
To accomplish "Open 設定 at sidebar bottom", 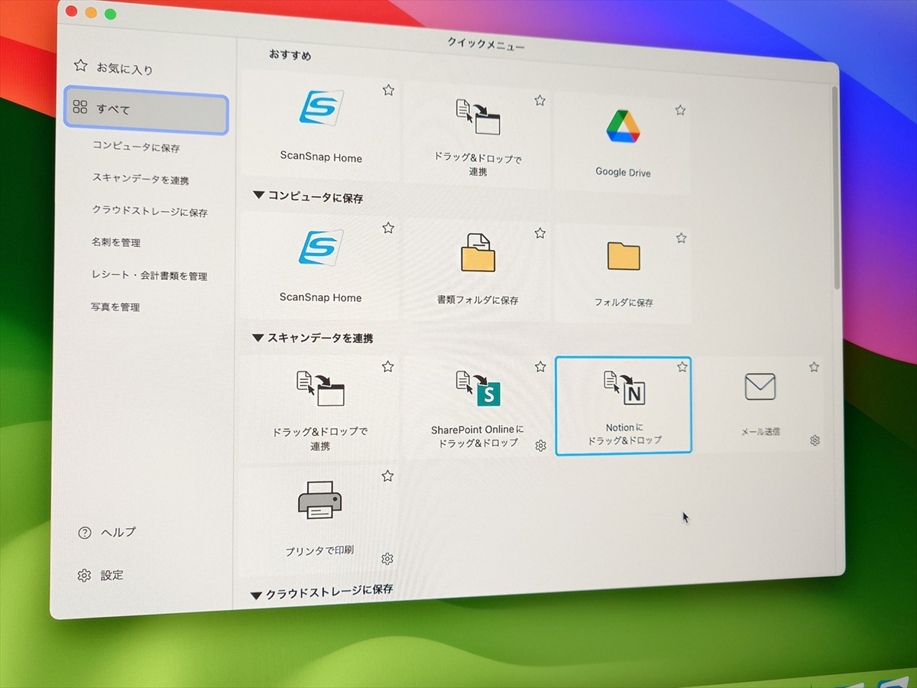I will (100, 575).
